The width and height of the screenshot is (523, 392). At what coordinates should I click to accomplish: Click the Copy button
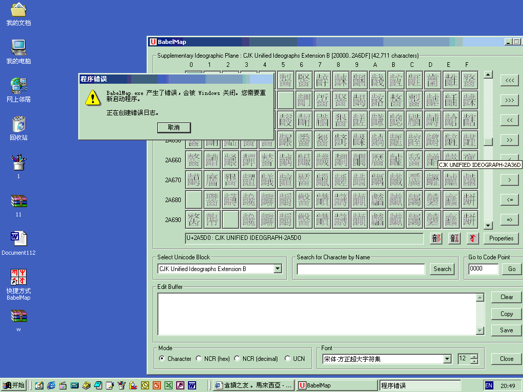[507, 314]
